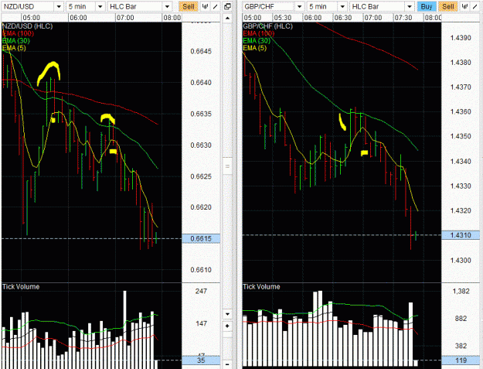Click the 06:00 time label on the NZD/USD time axis
This screenshot has width=483, height=369.
(78, 18)
